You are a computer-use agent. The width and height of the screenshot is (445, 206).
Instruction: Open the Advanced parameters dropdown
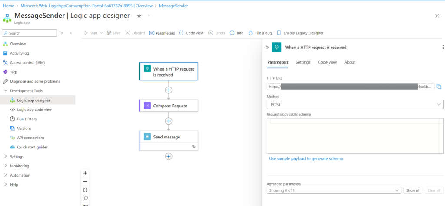(334, 190)
